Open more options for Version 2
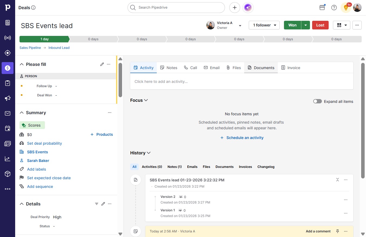The height and width of the screenshot is (237, 366). pyautogui.click(x=346, y=200)
